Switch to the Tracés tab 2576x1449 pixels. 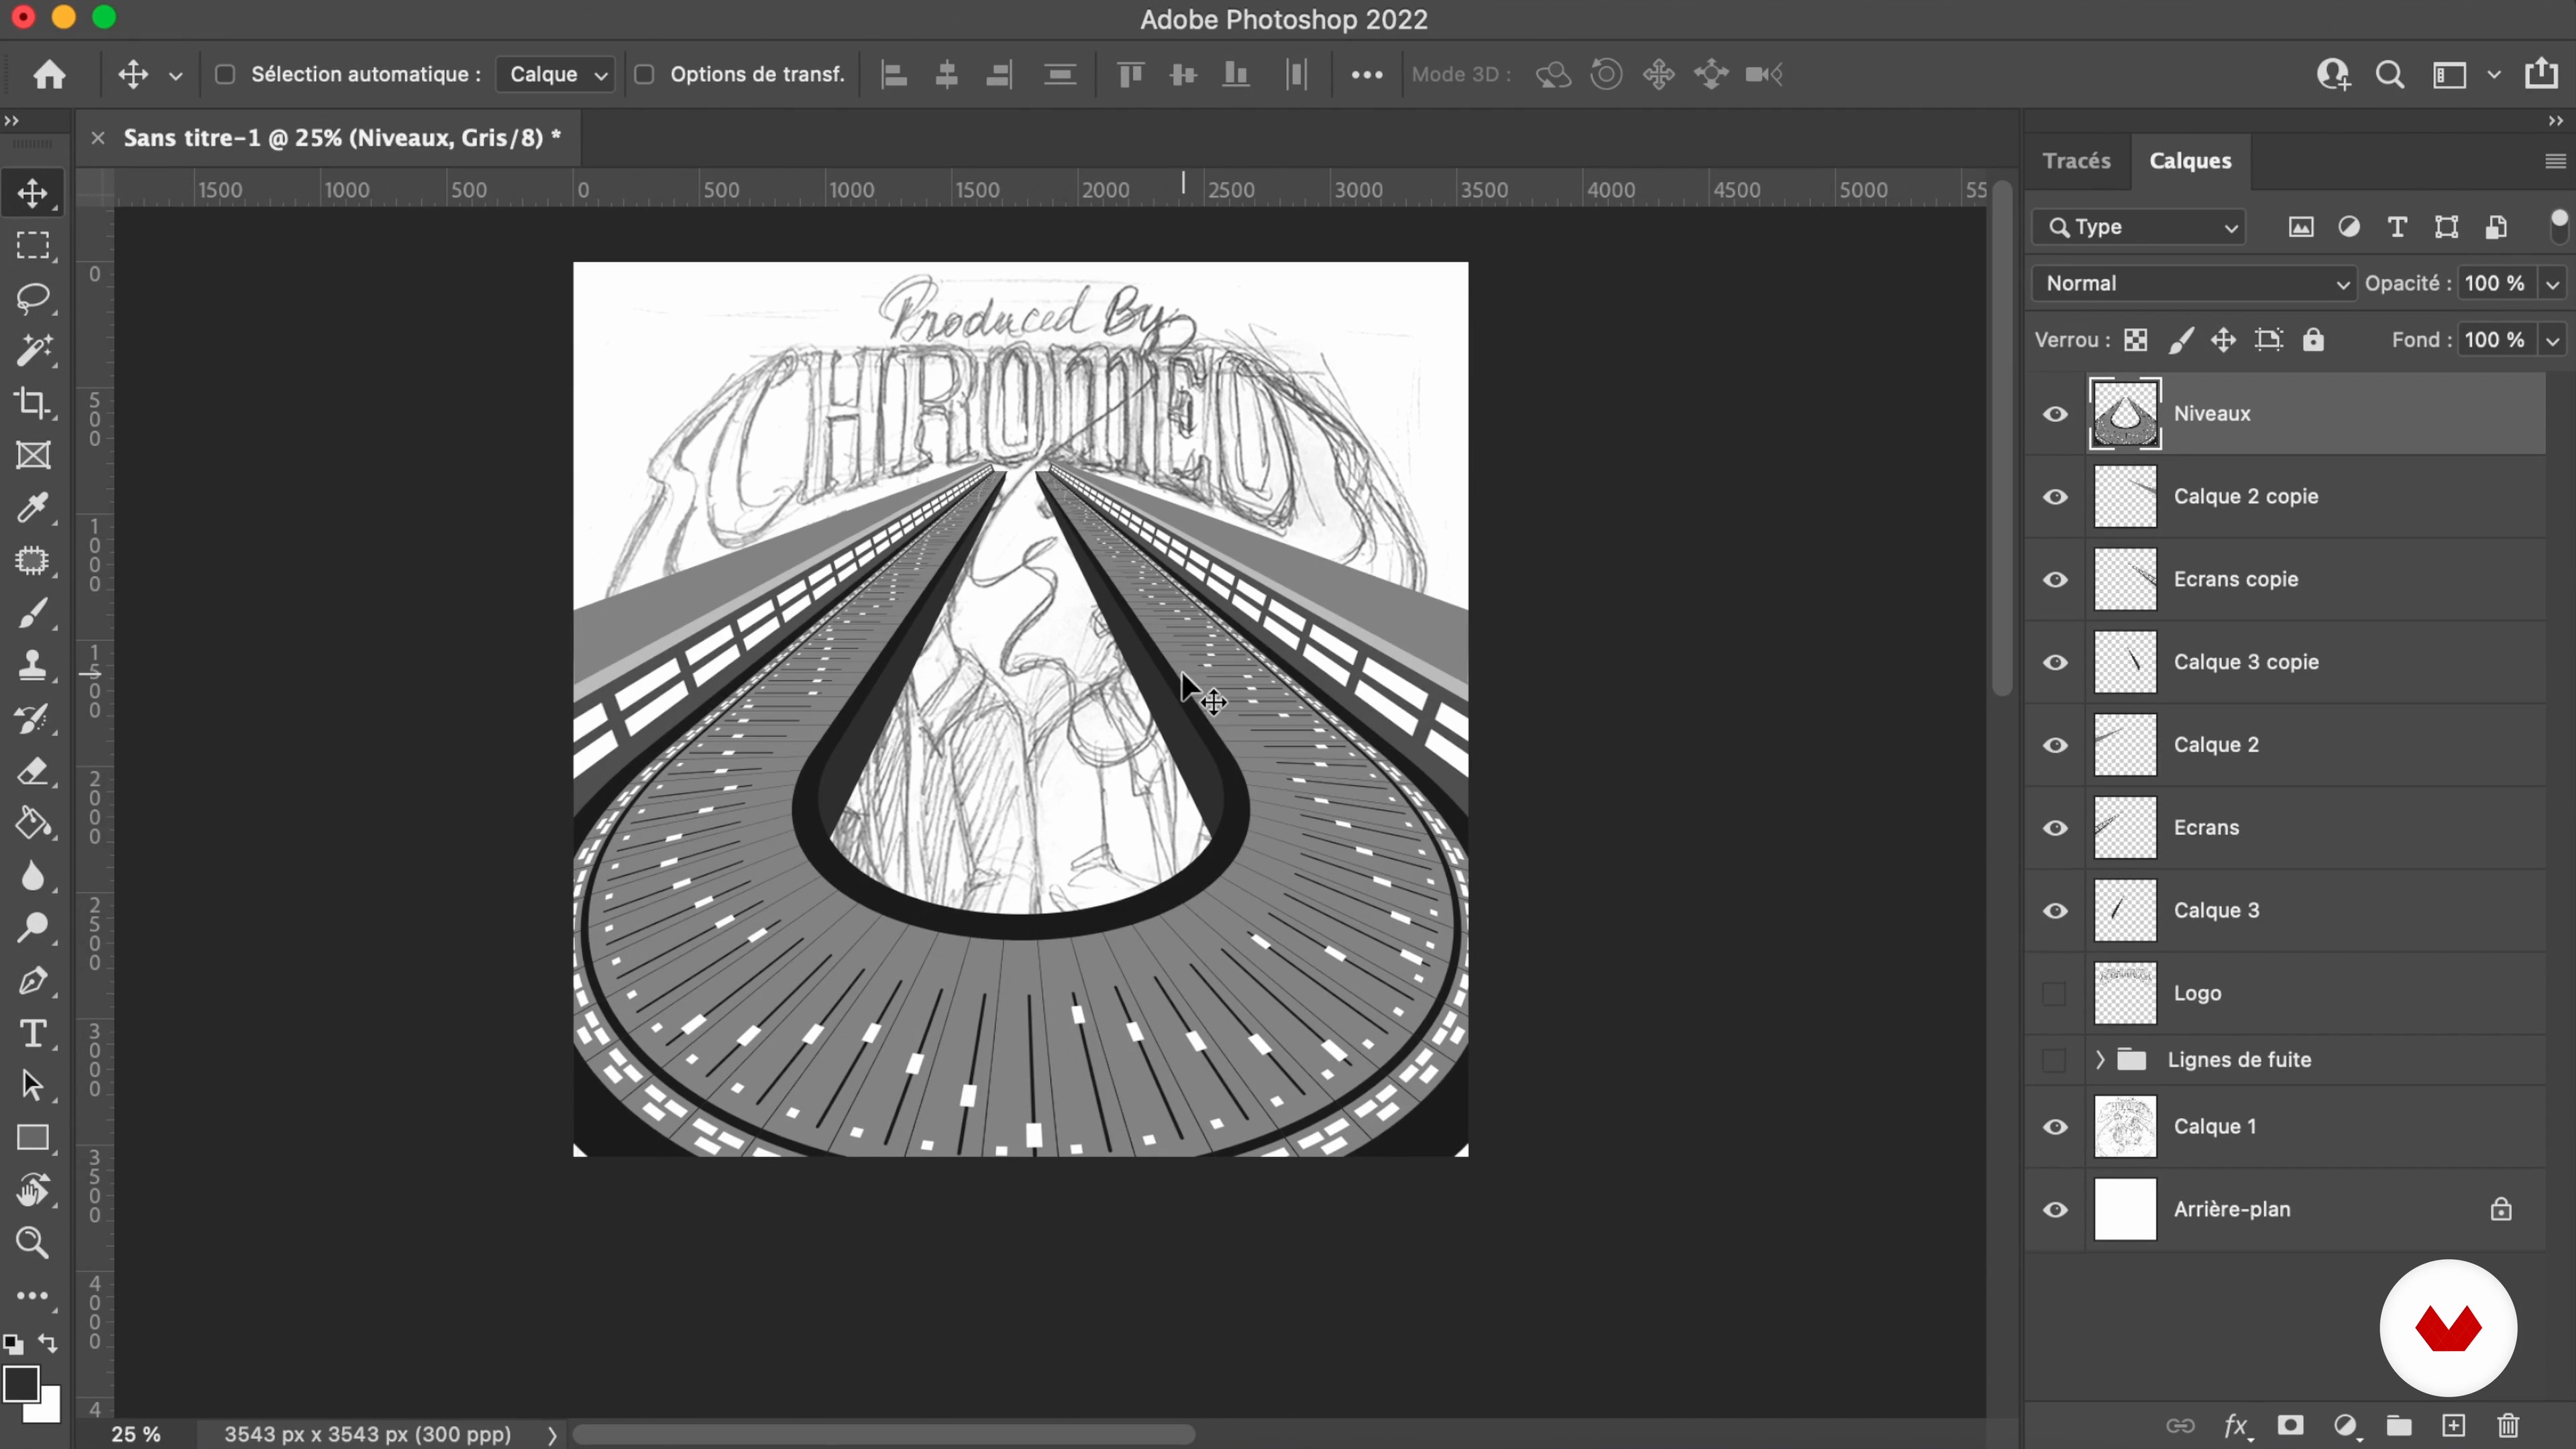click(x=2076, y=160)
